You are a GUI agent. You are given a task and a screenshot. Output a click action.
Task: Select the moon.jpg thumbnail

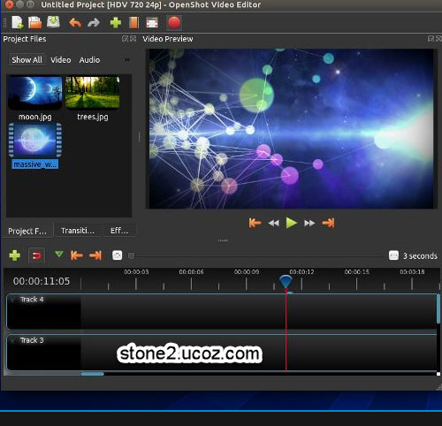(x=34, y=93)
